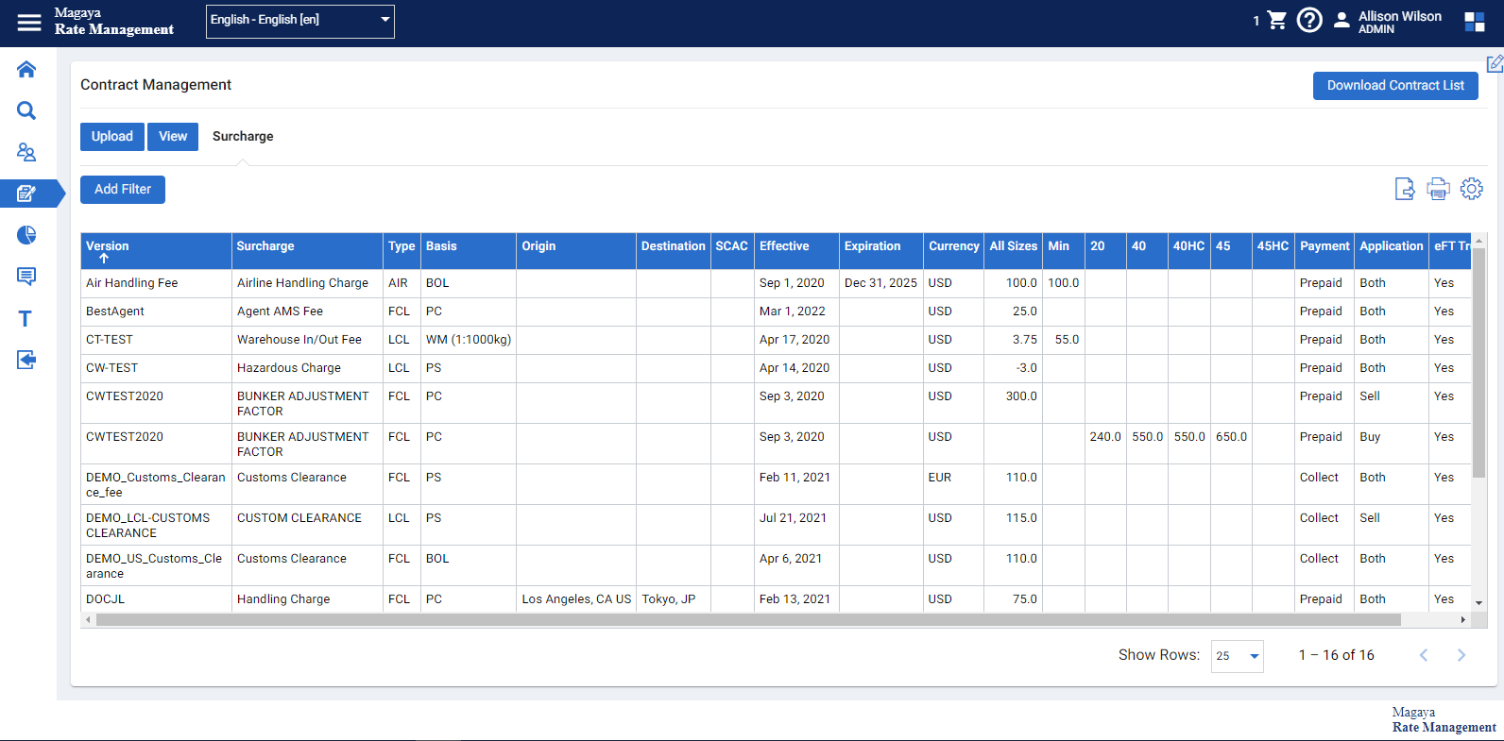The image size is (1504, 741).
Task: Open the language selection dropdown
Action: pyautogui.click(x=300, y=21)
